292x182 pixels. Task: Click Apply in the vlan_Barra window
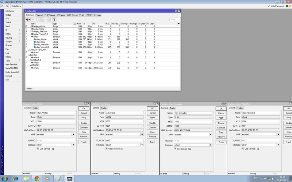point(152,118)
